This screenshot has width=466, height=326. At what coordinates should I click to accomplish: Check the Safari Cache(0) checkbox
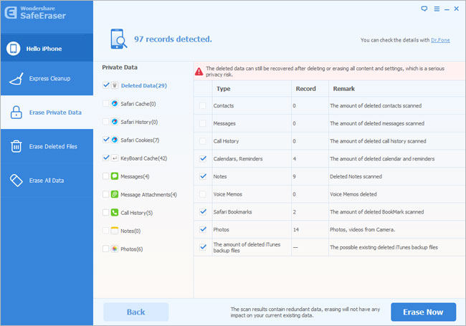click(105, 103)
